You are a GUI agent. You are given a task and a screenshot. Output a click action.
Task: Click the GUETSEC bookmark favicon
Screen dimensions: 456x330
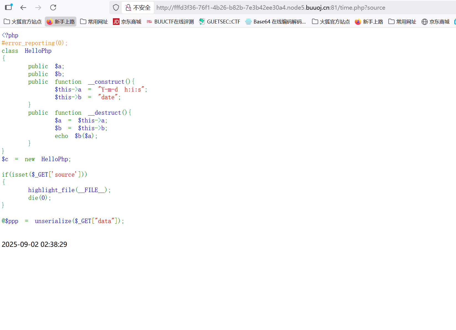(x=202, y=22)
